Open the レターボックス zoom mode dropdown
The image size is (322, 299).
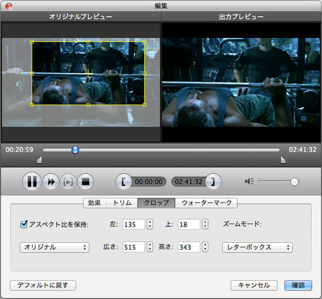(257, 248)
